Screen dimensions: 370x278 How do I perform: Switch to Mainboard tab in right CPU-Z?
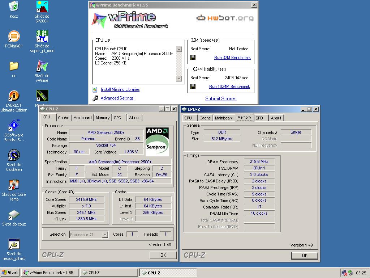[224, 118]
